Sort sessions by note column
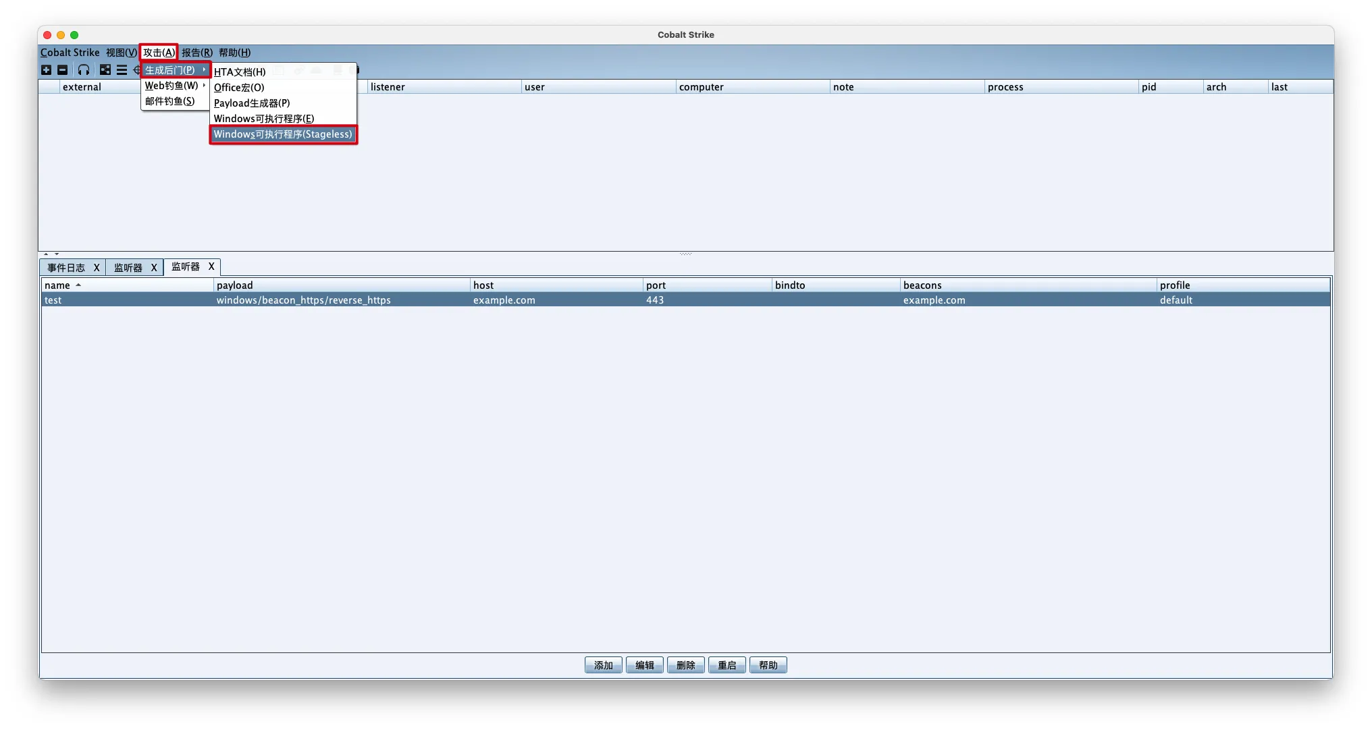1372x730 pixels. coord(907,87)
